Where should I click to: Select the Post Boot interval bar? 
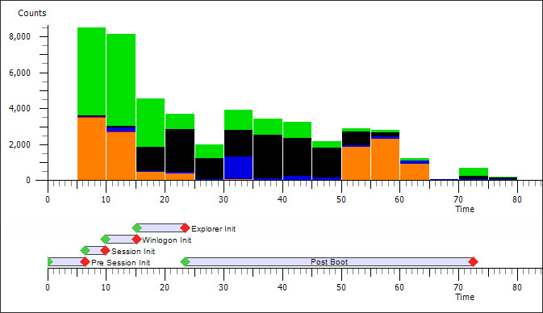click(329, 261)
